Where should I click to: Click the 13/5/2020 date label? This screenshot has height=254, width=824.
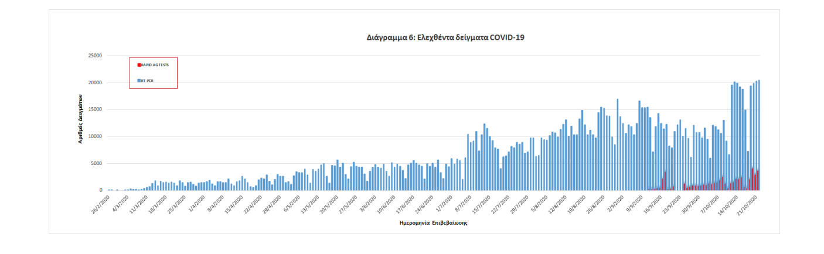point(309,203)
